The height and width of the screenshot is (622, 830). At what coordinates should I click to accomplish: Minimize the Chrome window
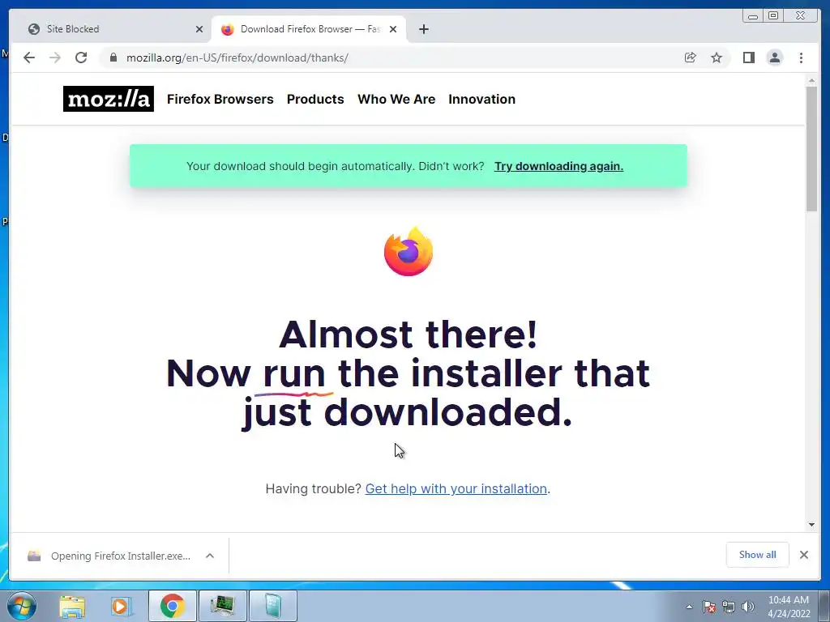tap(753, 16)
